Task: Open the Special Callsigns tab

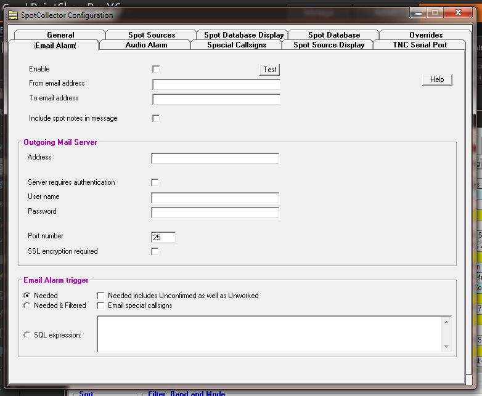Action: coord(237,45)
